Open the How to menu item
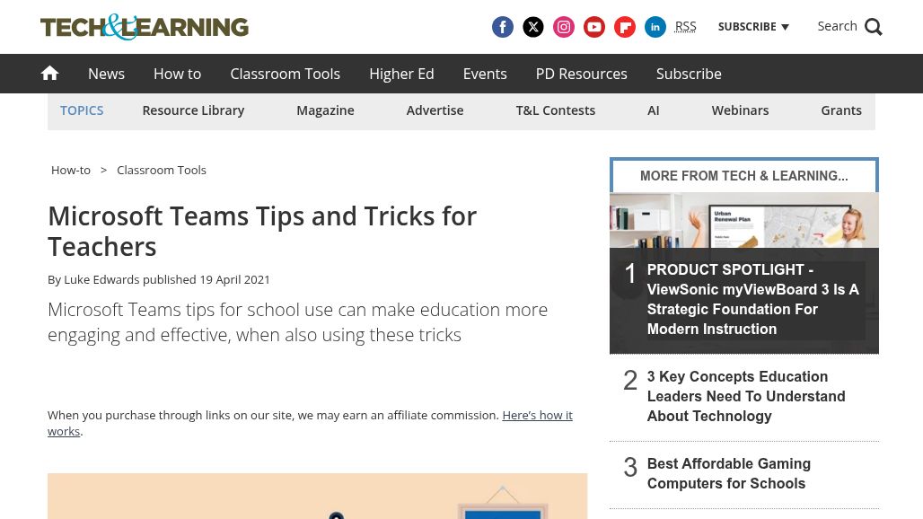 (x=177, y=74)
